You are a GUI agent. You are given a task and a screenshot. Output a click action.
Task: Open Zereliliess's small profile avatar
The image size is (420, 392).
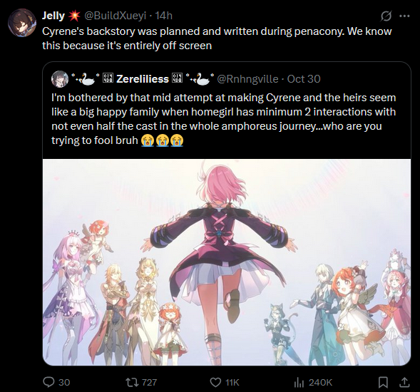pos(60,79)
